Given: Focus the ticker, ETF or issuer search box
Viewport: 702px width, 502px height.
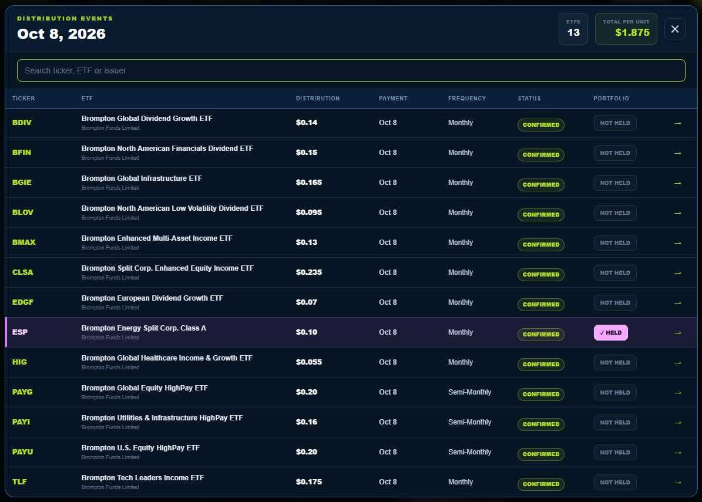Looking at the screenshot, I should click(x=351, y=70).
